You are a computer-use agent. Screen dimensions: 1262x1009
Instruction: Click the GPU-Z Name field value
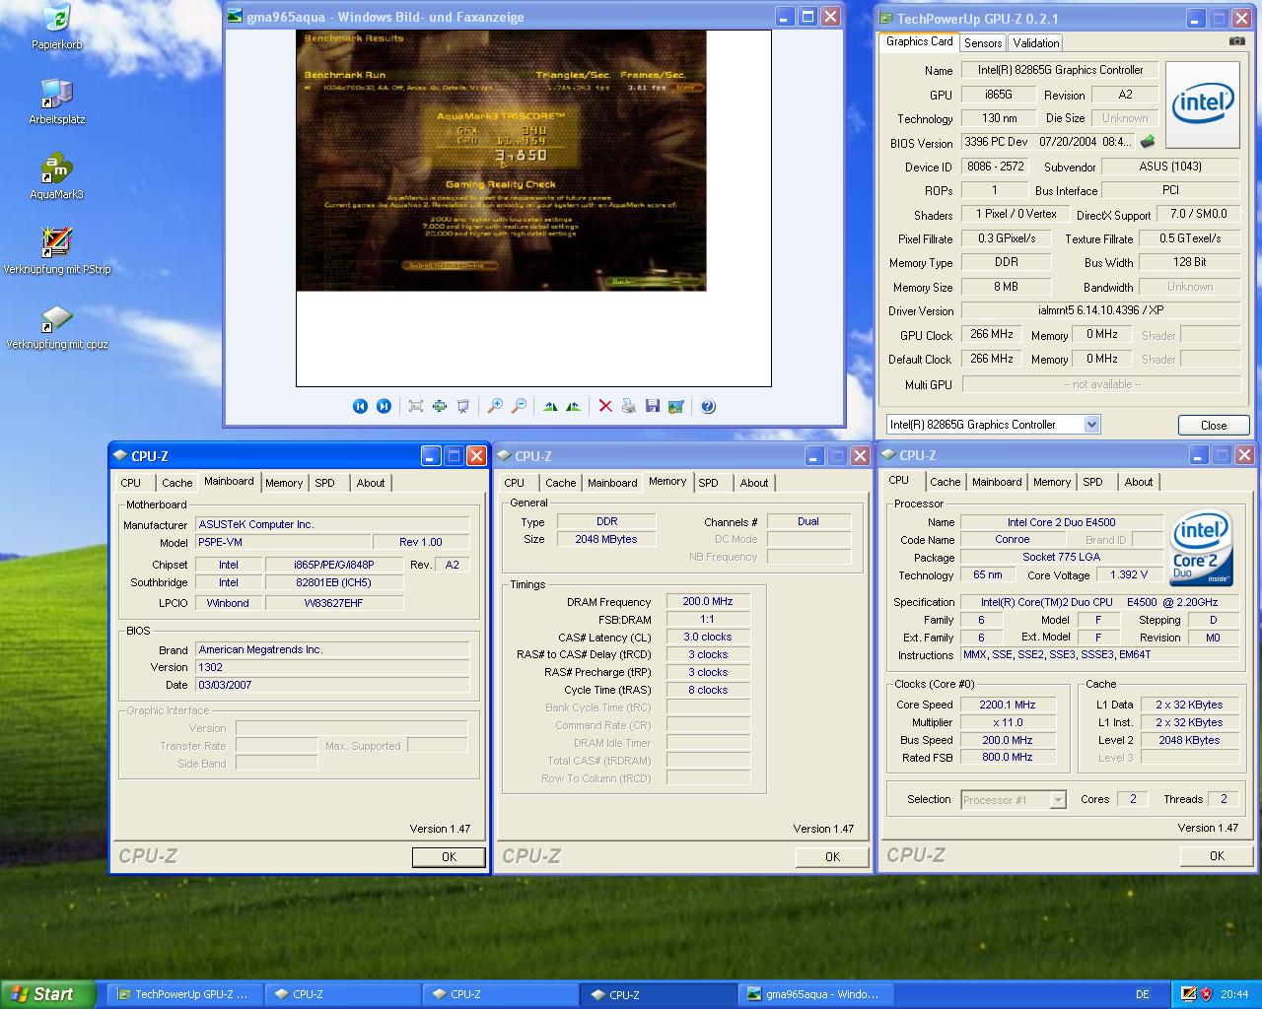pyautogui.click(x=1060, y=70)
